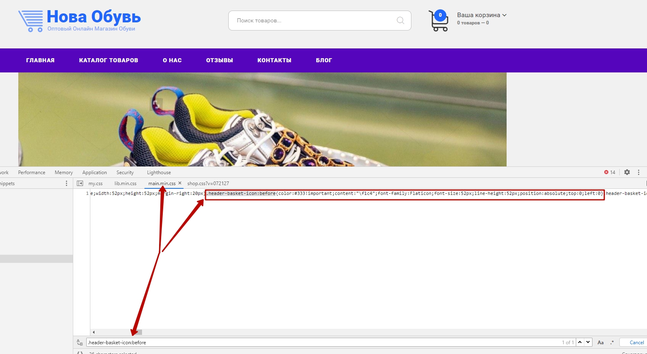647x354 pixels.
Task: Toggle regular expression (.*) search option
Action: pos(612,342)
